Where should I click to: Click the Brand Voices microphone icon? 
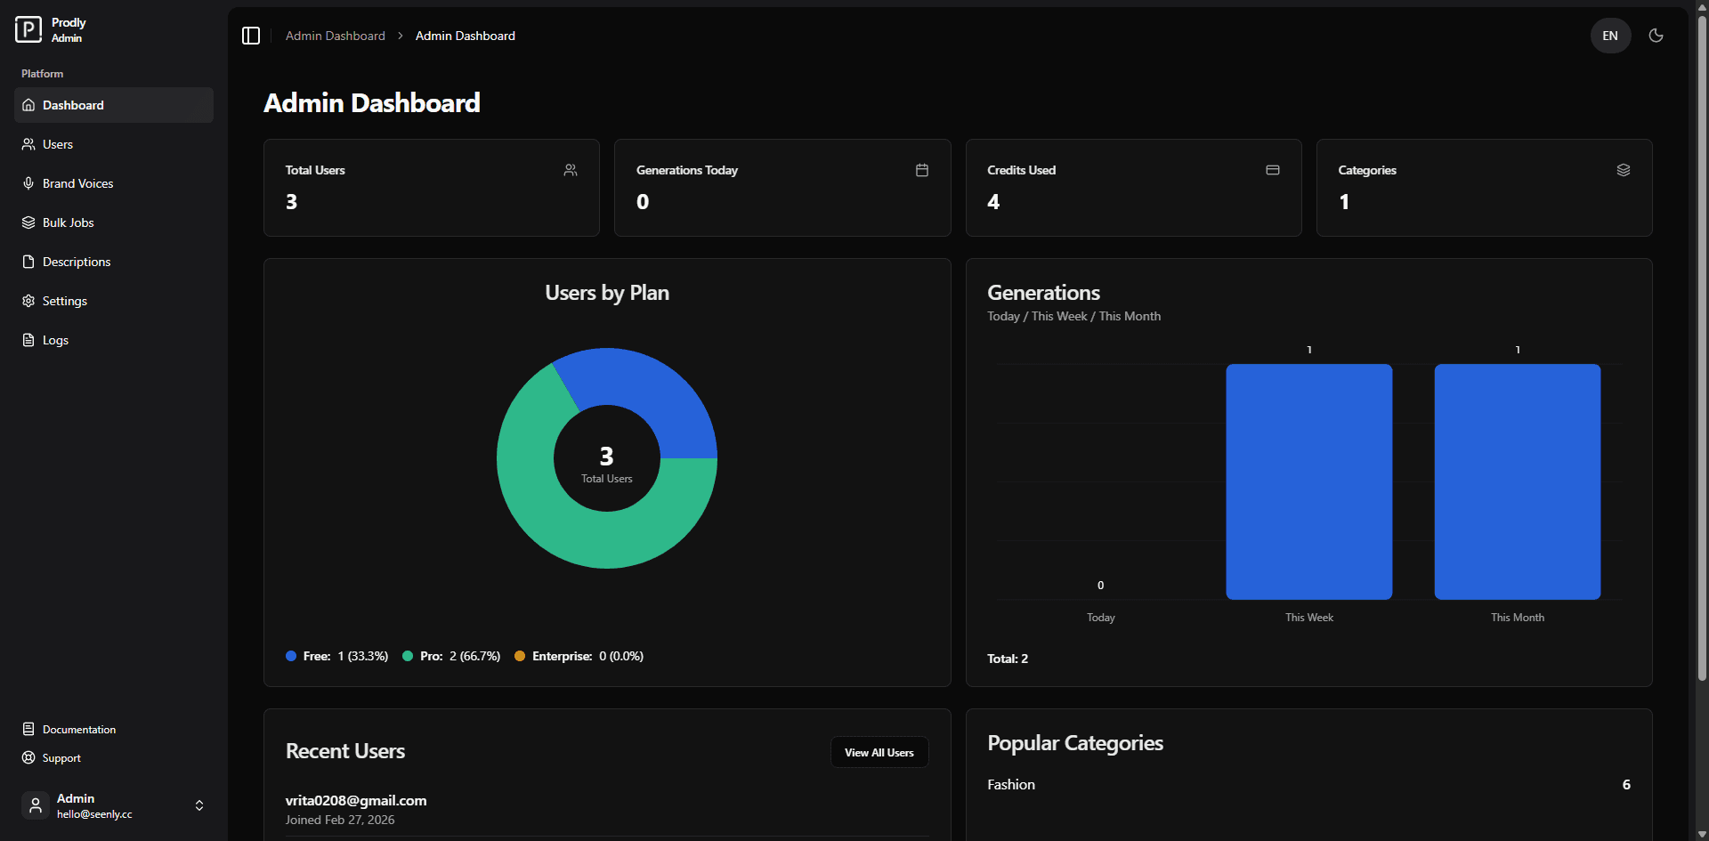coord(29,183)
